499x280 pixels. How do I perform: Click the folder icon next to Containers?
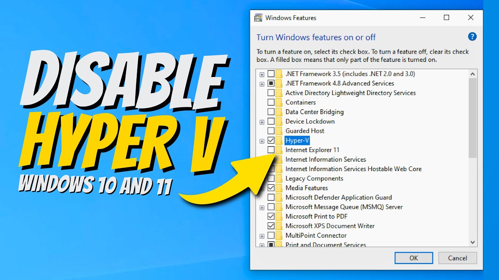click(x=279, y=102)
